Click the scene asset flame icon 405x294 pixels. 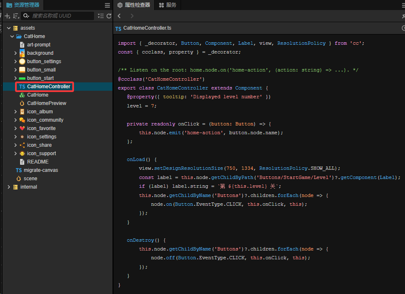click(x=18, y=179)
